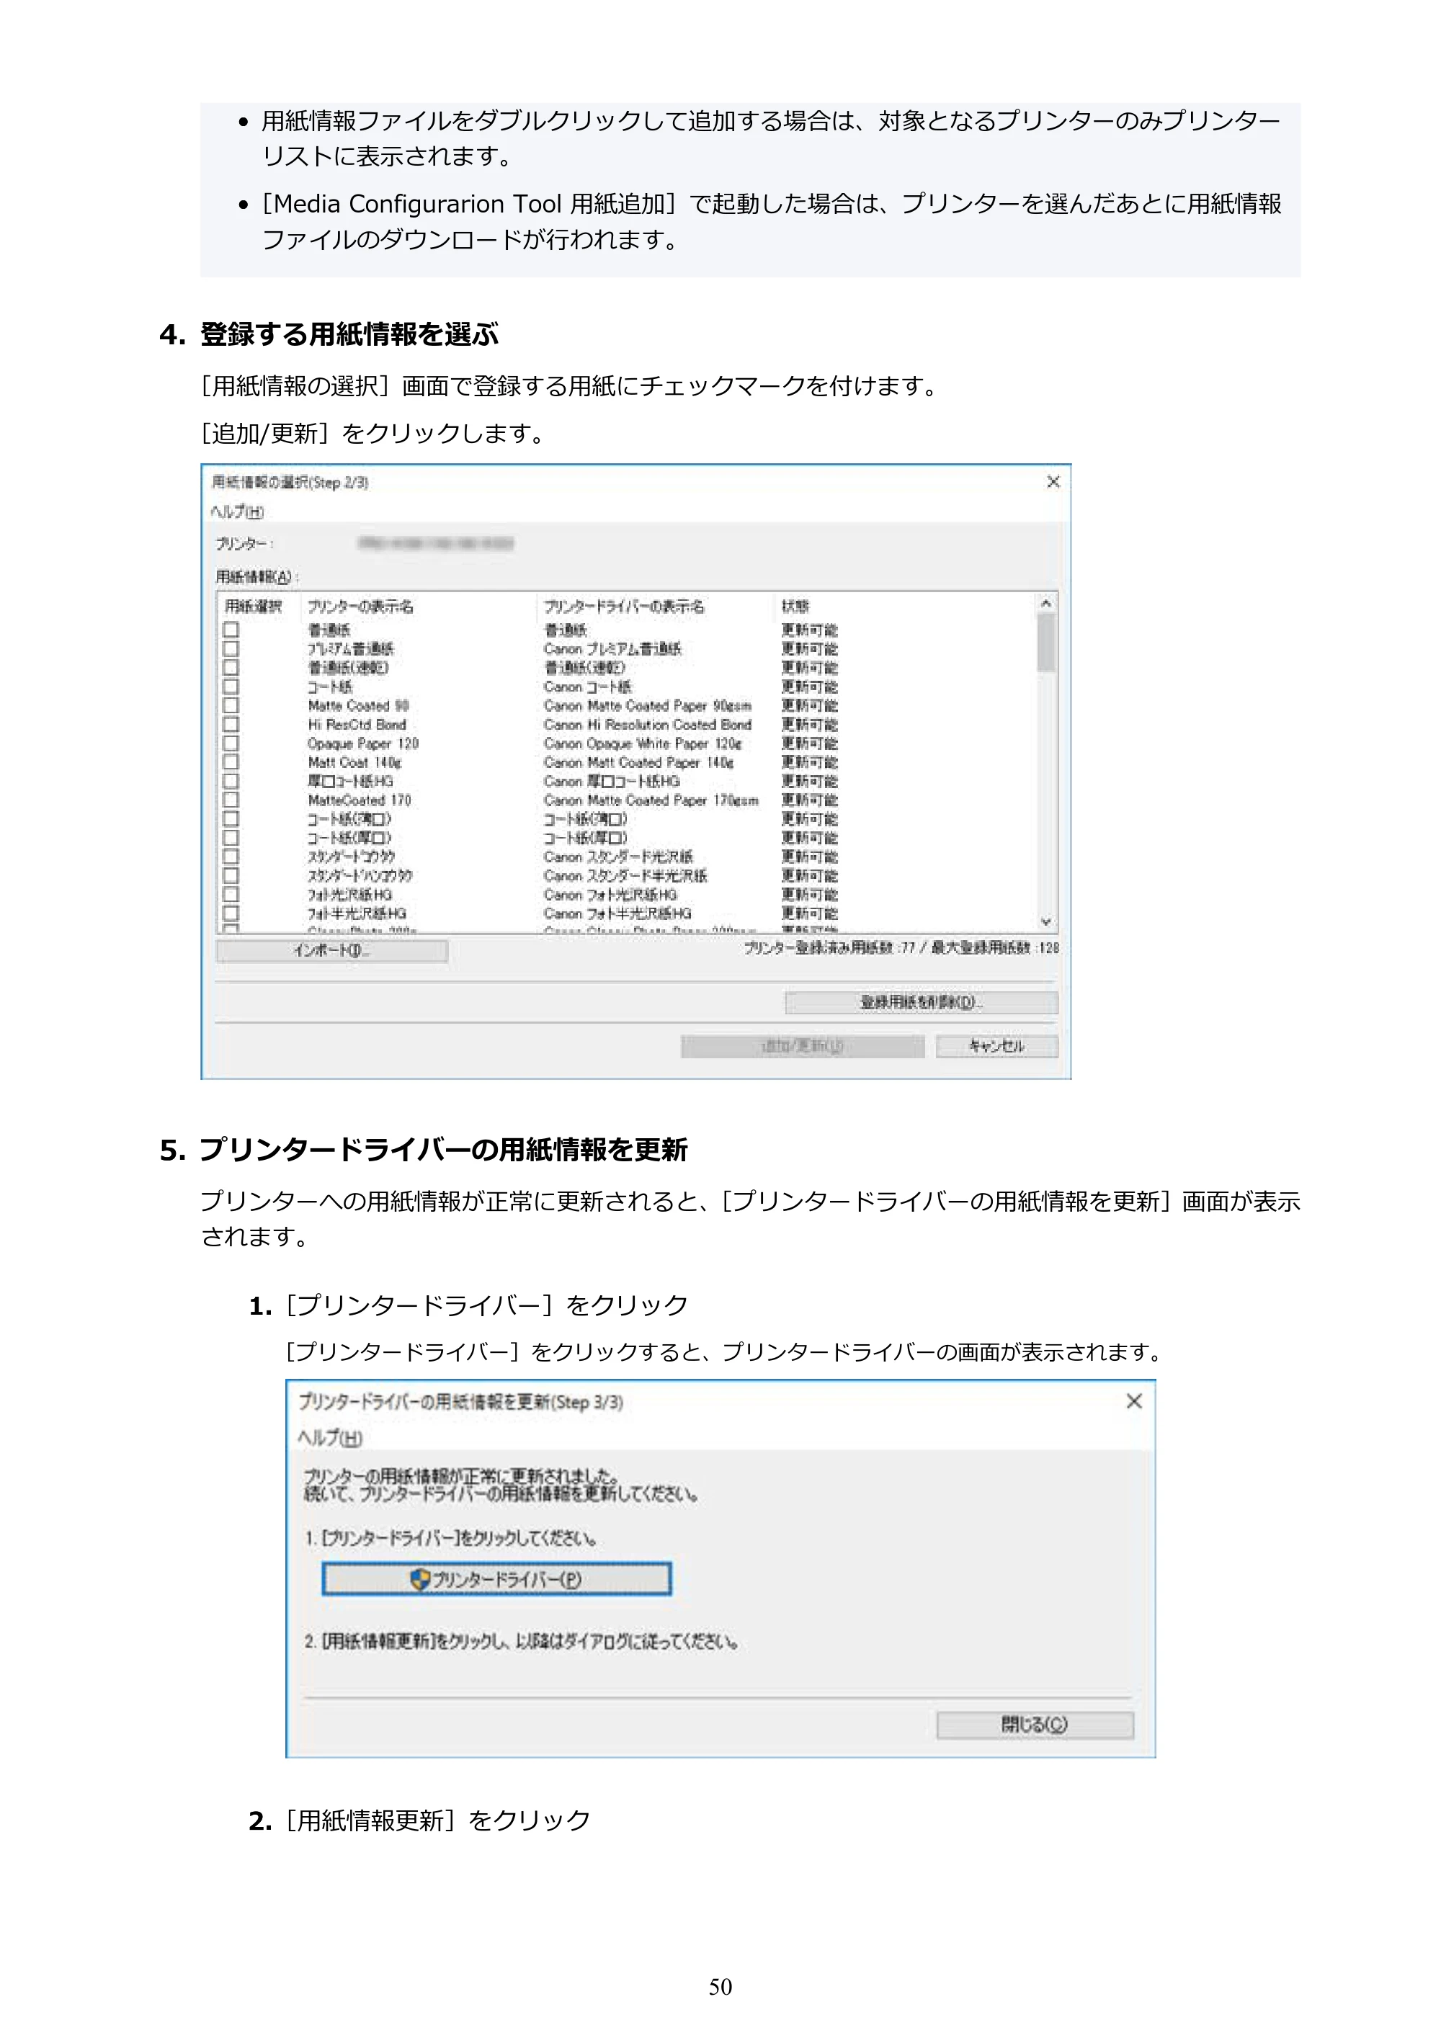Click the 状態 column header
The width and height of the screenshot is (1441, 2038).
795,607
